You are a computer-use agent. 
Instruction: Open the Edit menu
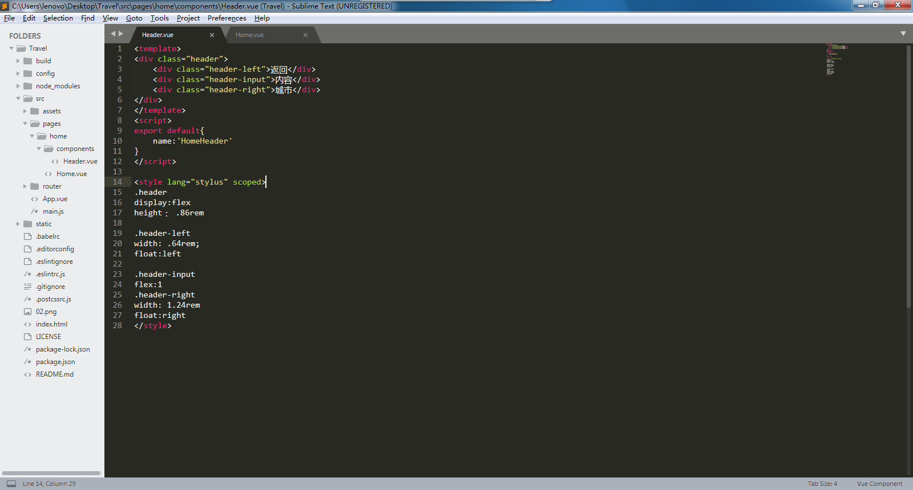(29, 18)
